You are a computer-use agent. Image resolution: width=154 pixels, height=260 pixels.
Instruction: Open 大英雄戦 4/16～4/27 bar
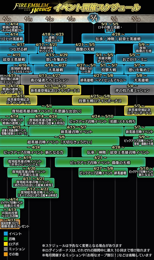point(56,70)
